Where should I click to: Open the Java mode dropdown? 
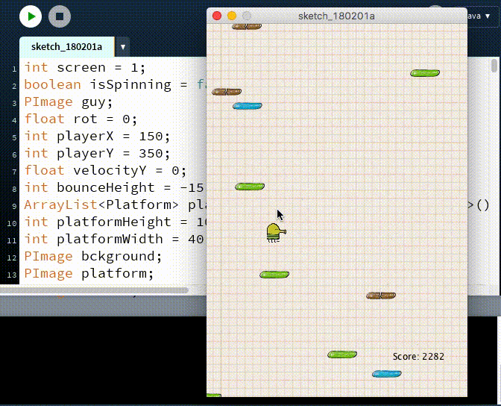pos(479,16)
